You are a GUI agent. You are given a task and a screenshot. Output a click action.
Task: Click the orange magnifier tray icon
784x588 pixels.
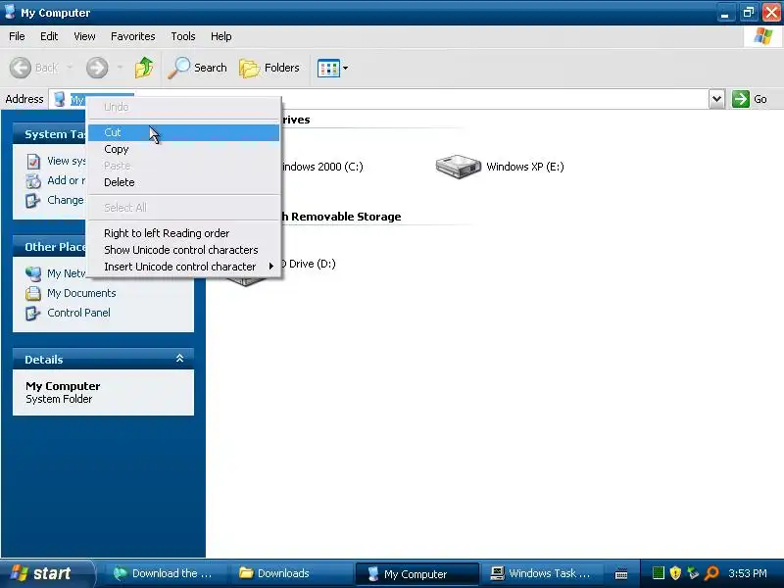(x=711, y=573)
